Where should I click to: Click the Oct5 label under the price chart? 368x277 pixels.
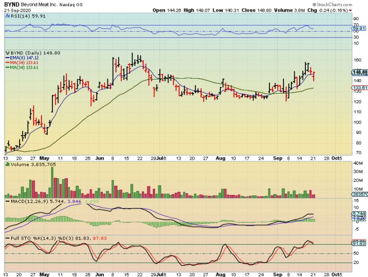tap(337, 158)
